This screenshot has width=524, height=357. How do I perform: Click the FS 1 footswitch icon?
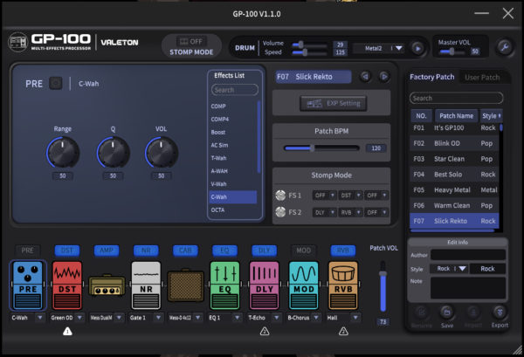pos(280,195)
